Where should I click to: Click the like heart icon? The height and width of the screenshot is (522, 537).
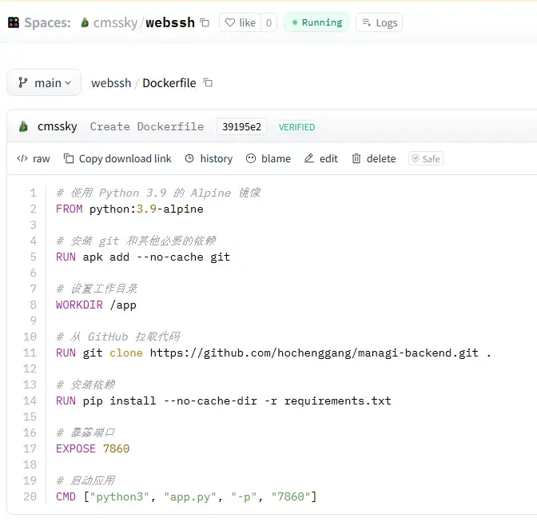pos(230,22)
